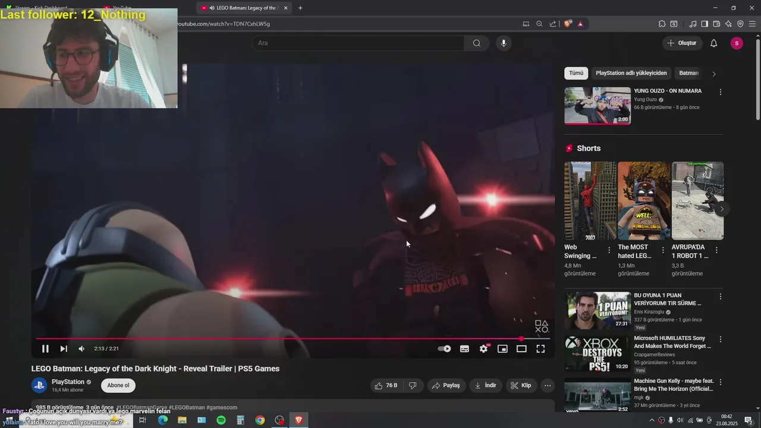The width and height of the screenshot is (761, 428).
Task: Open Spotify from the taskbar
Action: 221,420
